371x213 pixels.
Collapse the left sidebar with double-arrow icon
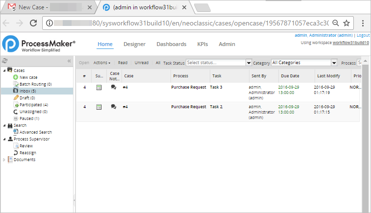(x=69, y=61)
